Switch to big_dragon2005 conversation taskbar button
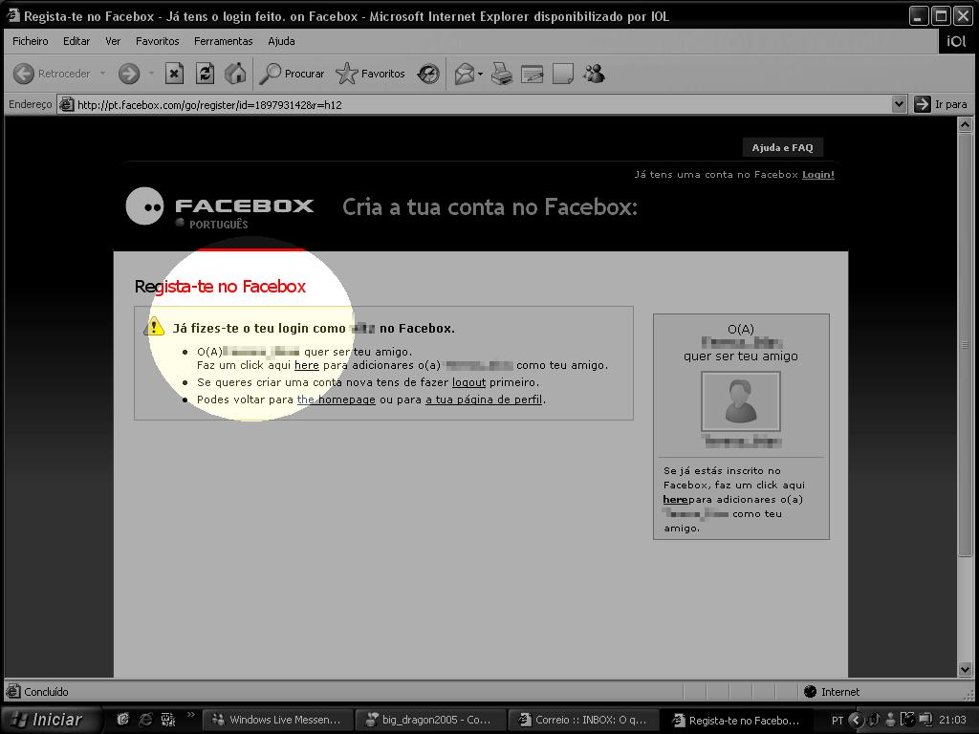979x734 pixels. coord(429,721)
